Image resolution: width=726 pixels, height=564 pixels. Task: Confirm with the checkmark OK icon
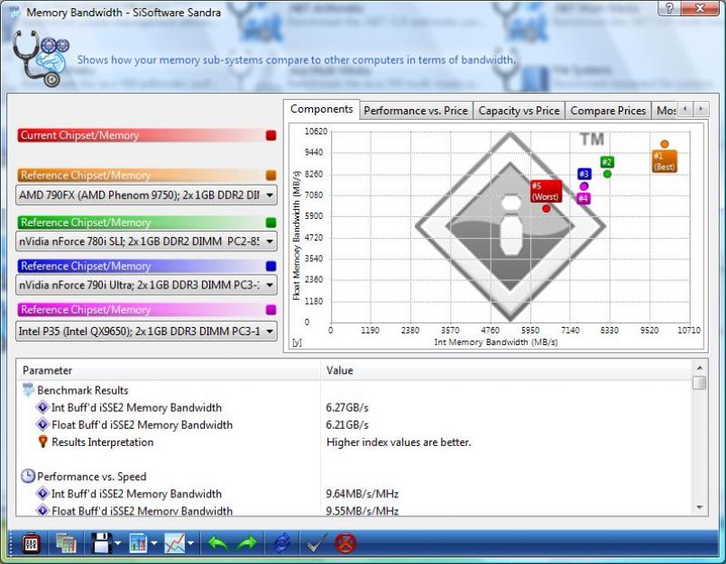[315, 542]
